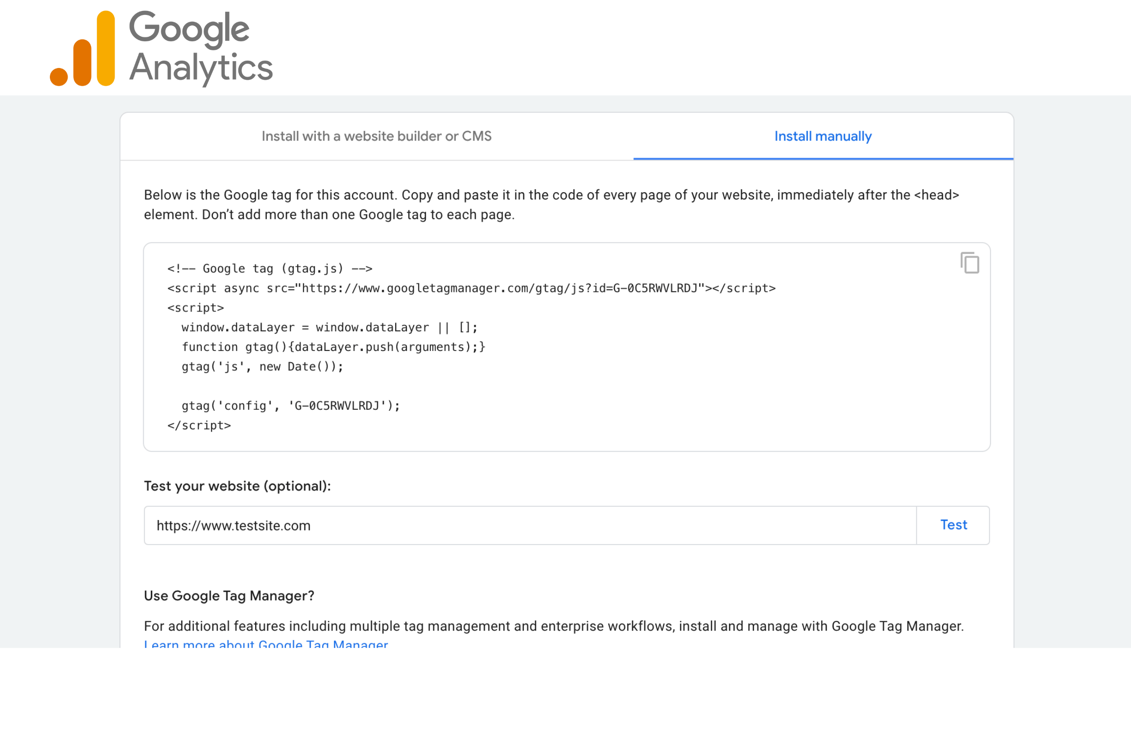This screenshot has height=729, width=1131.
Task: Click the Google Analytics wordmark text
Action: click(x=201, y=49)
